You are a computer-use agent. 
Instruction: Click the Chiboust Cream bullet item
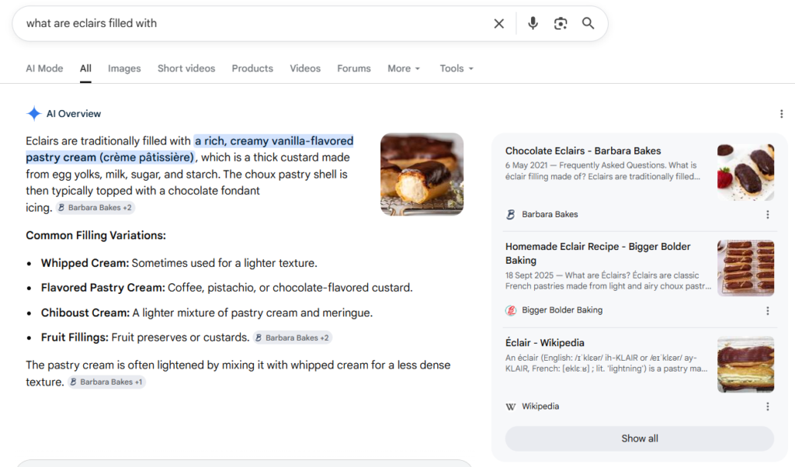point(207,313)
